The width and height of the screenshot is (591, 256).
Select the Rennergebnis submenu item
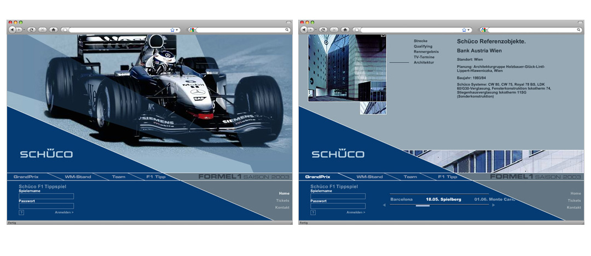pyautogui.click(x=426, y=51)
